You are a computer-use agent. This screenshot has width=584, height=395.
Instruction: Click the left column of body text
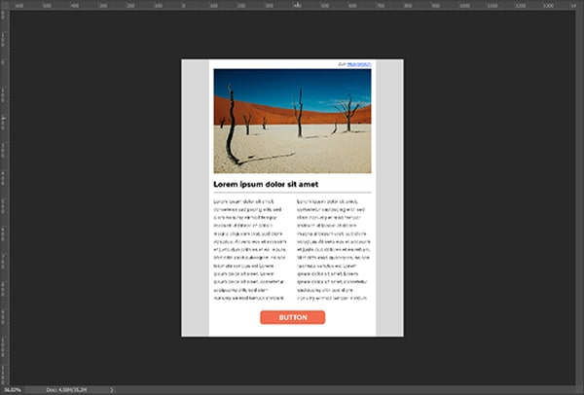[x=250, y=249]
